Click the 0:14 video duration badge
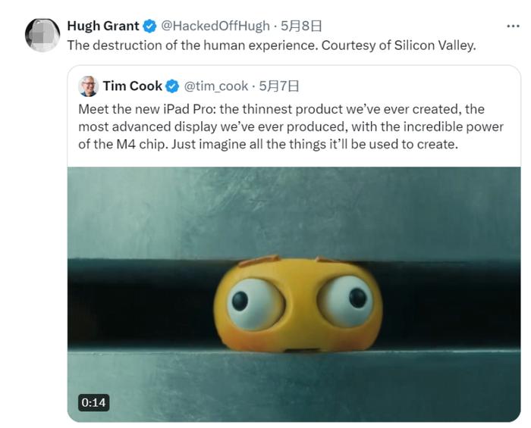This screenshot has height=428, width=531. coord(93,402)
